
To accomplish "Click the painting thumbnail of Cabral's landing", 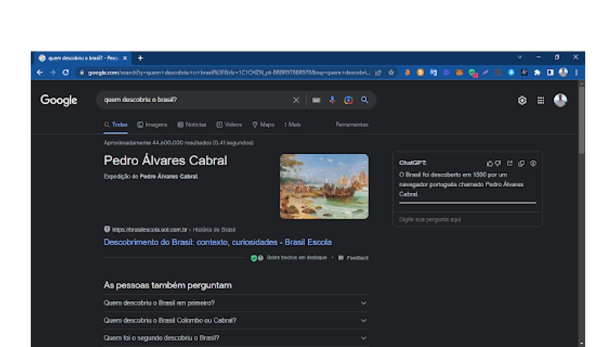I will (x=324, y=186).
